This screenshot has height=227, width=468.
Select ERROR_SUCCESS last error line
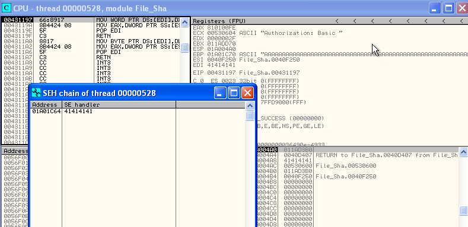coord(291,118)
